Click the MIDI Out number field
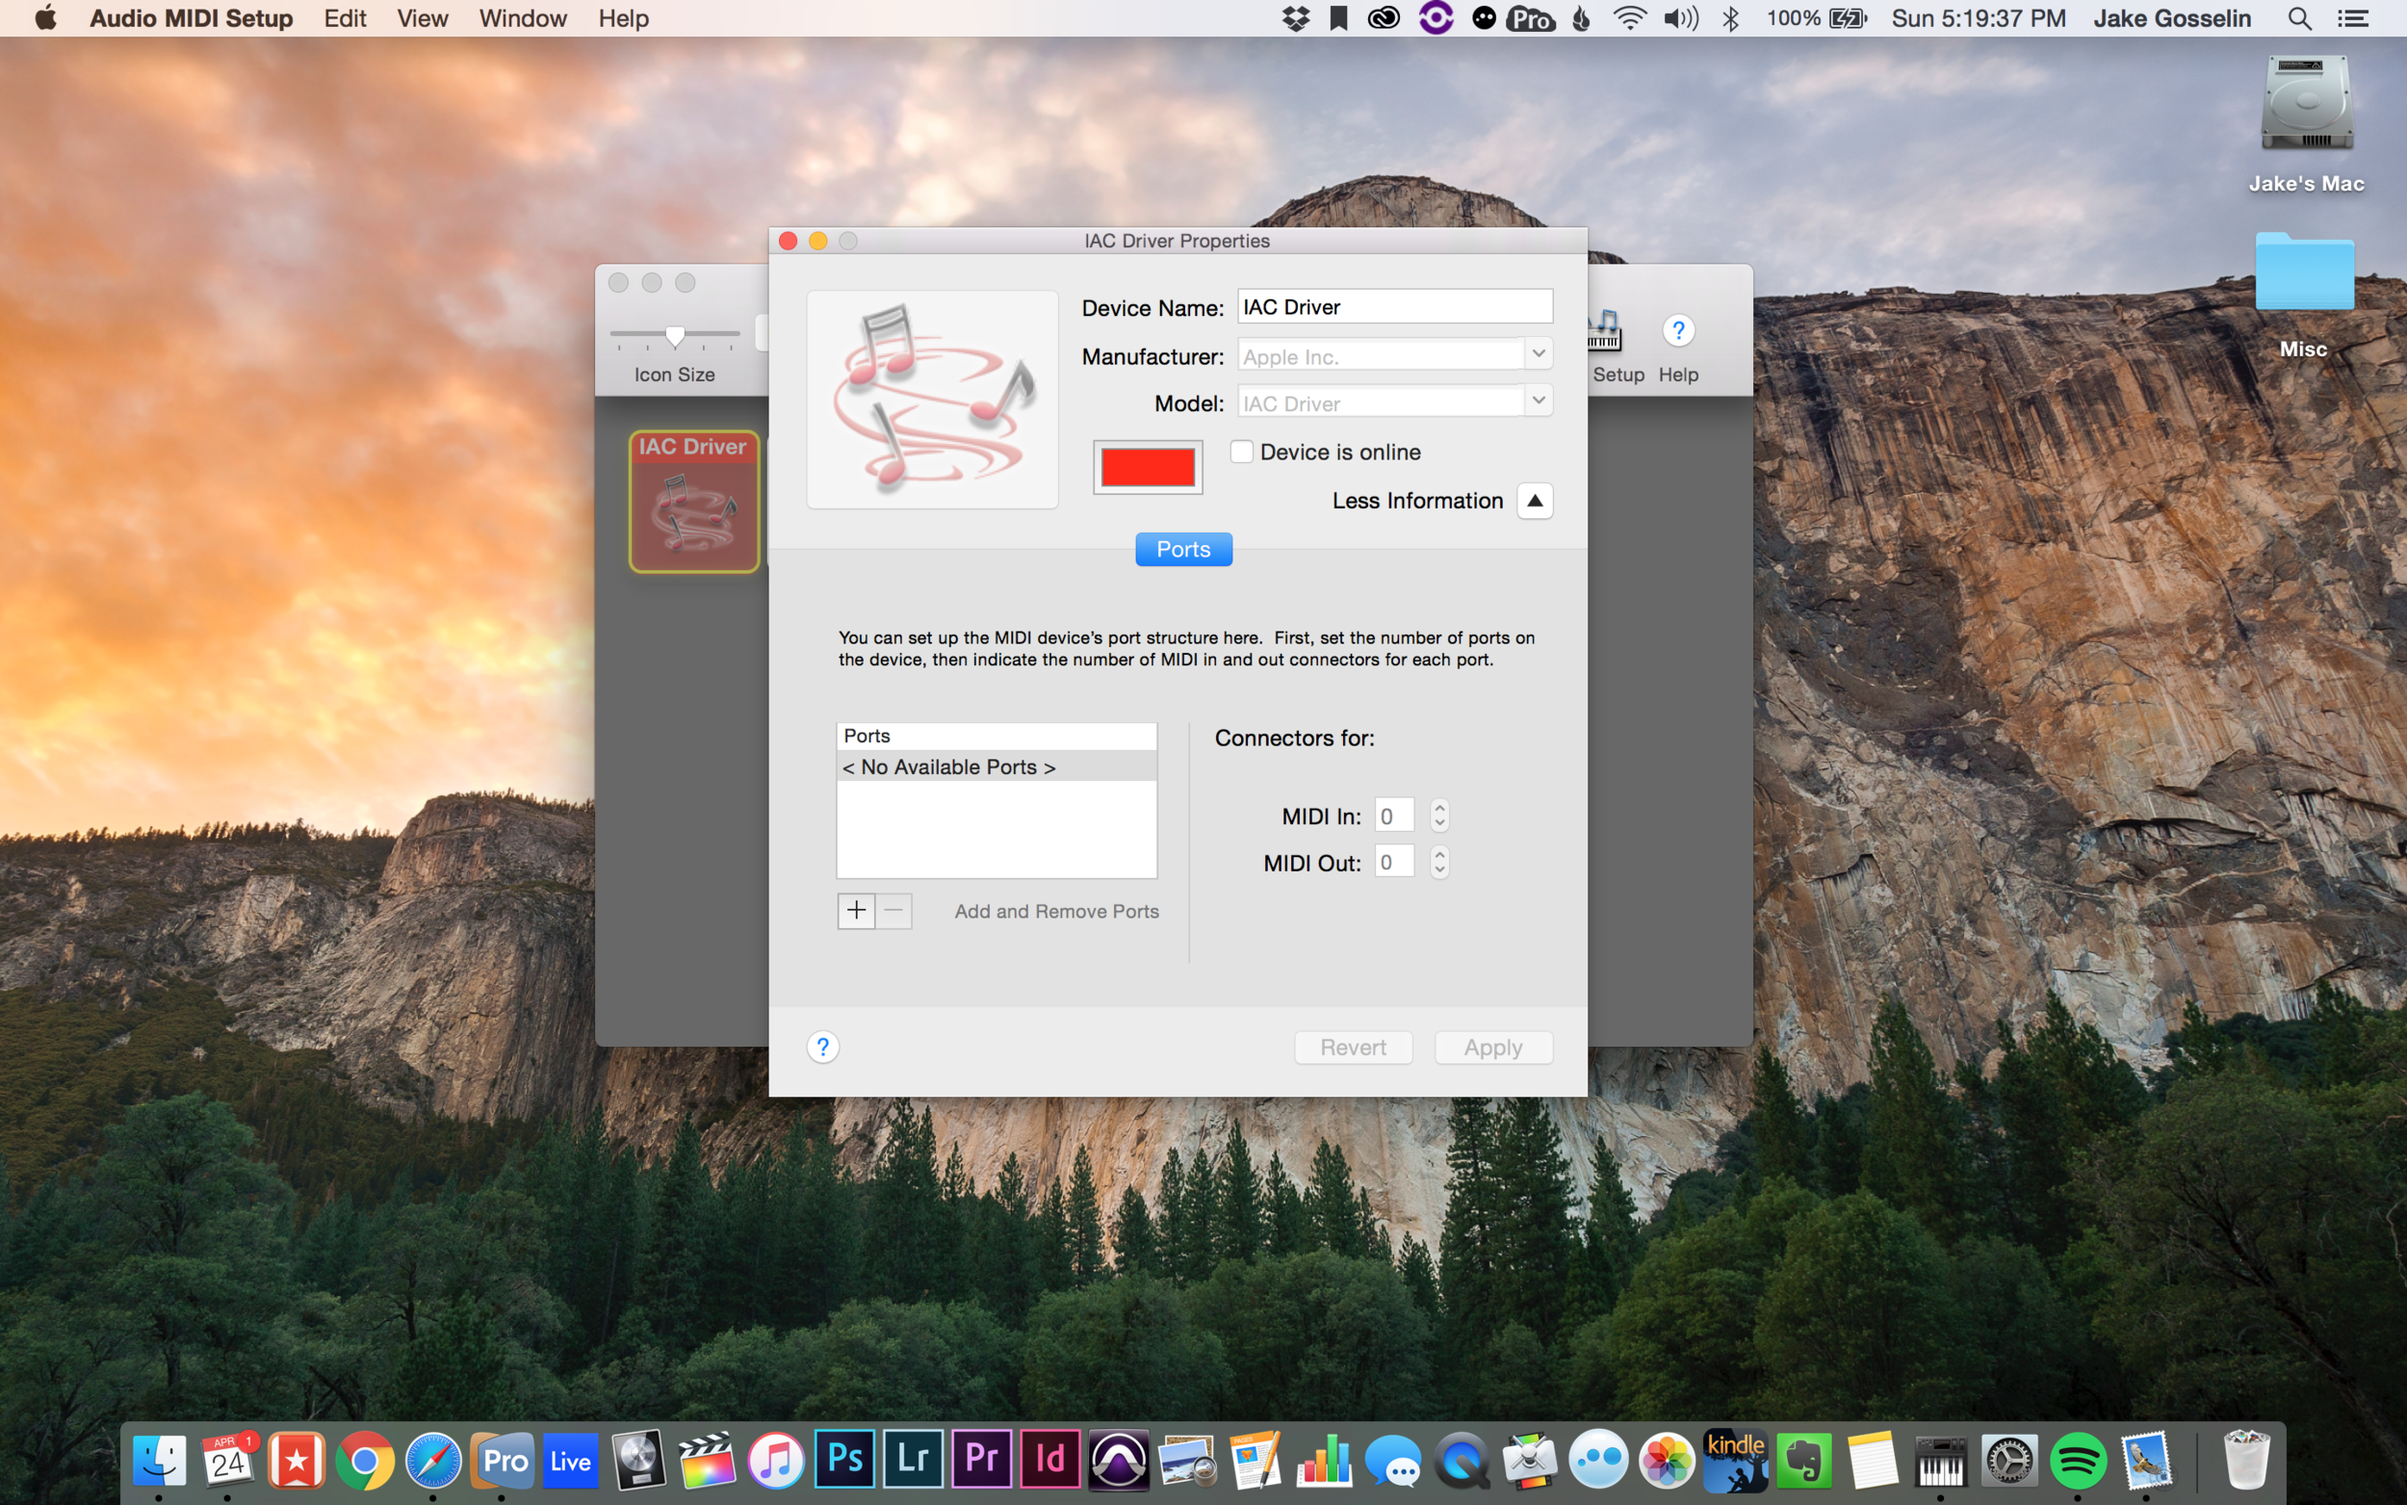 click(x=1394, y=862)
